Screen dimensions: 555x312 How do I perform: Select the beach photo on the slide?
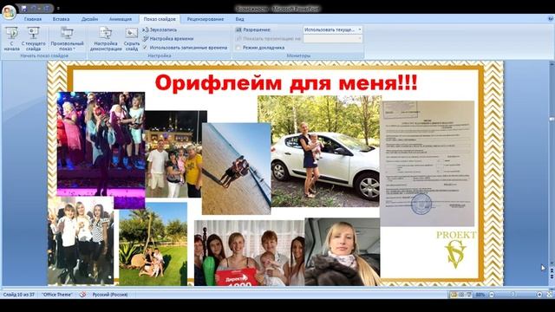236,169
